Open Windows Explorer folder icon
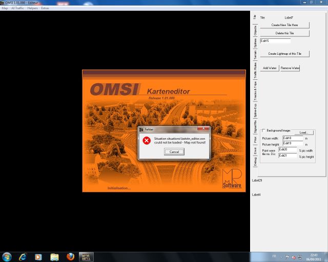328x262 pixels. tap(54, 257)
